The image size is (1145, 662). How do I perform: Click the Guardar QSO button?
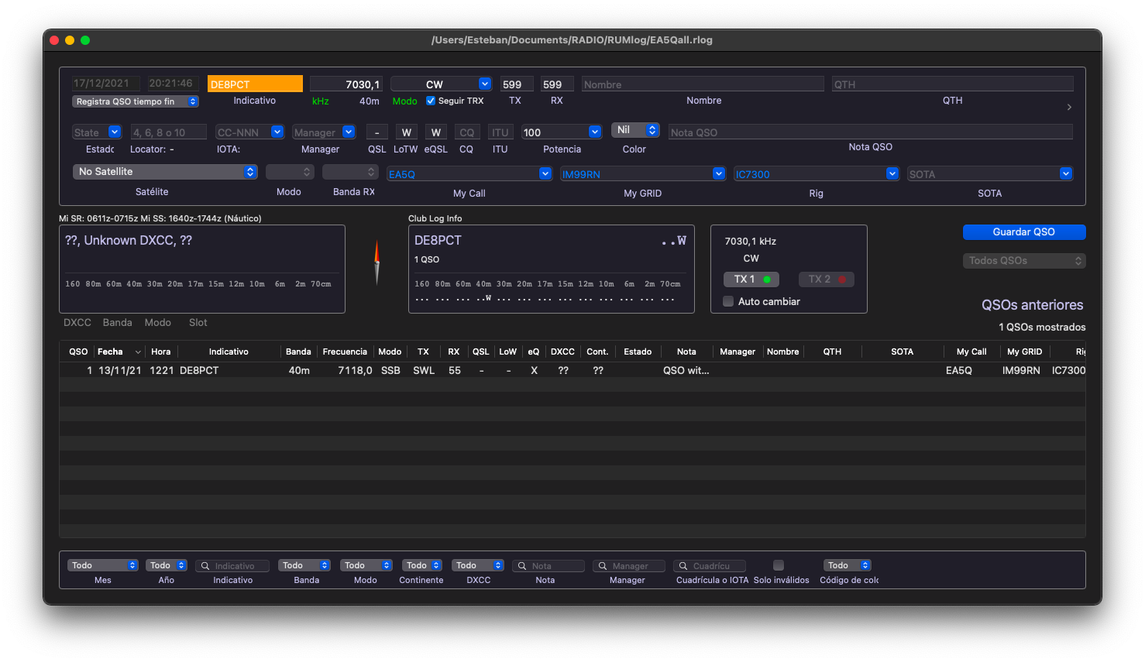[1023, 232]
